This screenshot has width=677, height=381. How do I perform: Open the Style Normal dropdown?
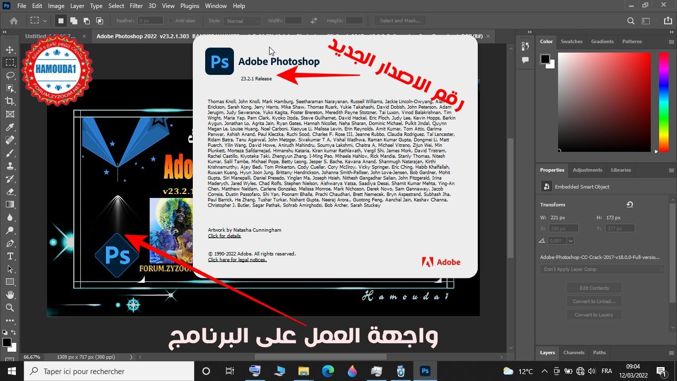pos(242,21)
